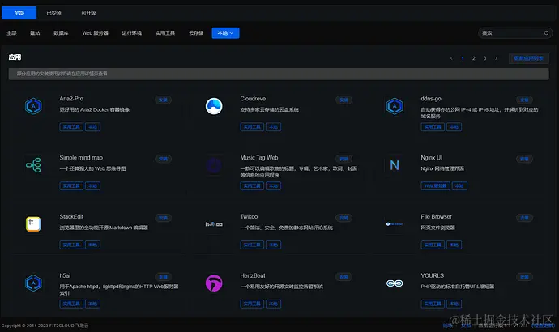Open the Cloudreve cloud logo icon
This screenshot has height=332, width=559.
coord(214,106)
